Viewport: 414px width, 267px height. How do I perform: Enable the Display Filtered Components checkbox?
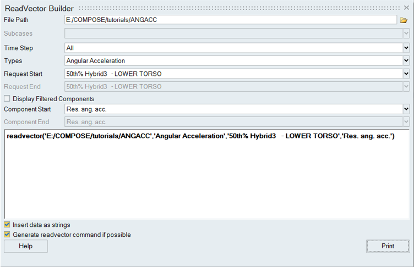tap(7, 99)
